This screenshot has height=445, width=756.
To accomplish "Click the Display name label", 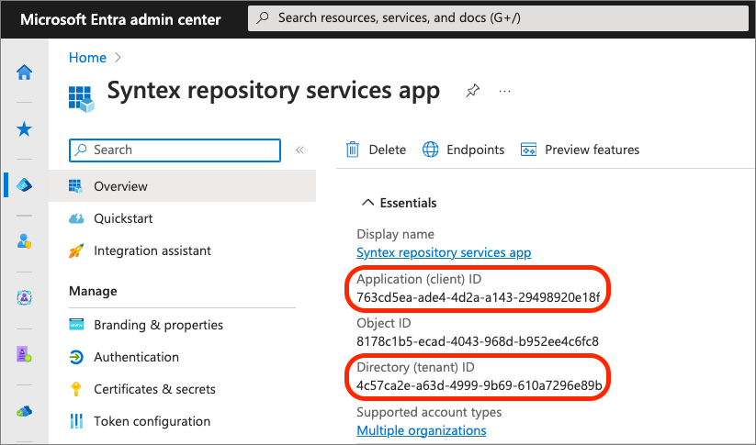I will 395,235.
